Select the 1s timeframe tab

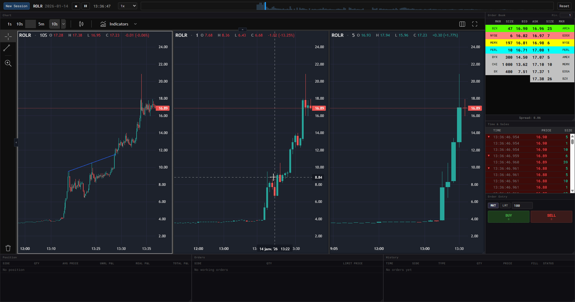tap(9, 24)
